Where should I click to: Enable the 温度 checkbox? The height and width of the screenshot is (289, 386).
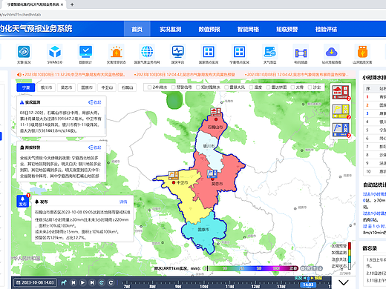pos(251,87)
